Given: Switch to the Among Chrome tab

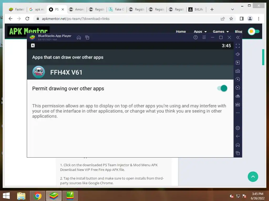Looking at the screenshot, I should click(77, 9).
